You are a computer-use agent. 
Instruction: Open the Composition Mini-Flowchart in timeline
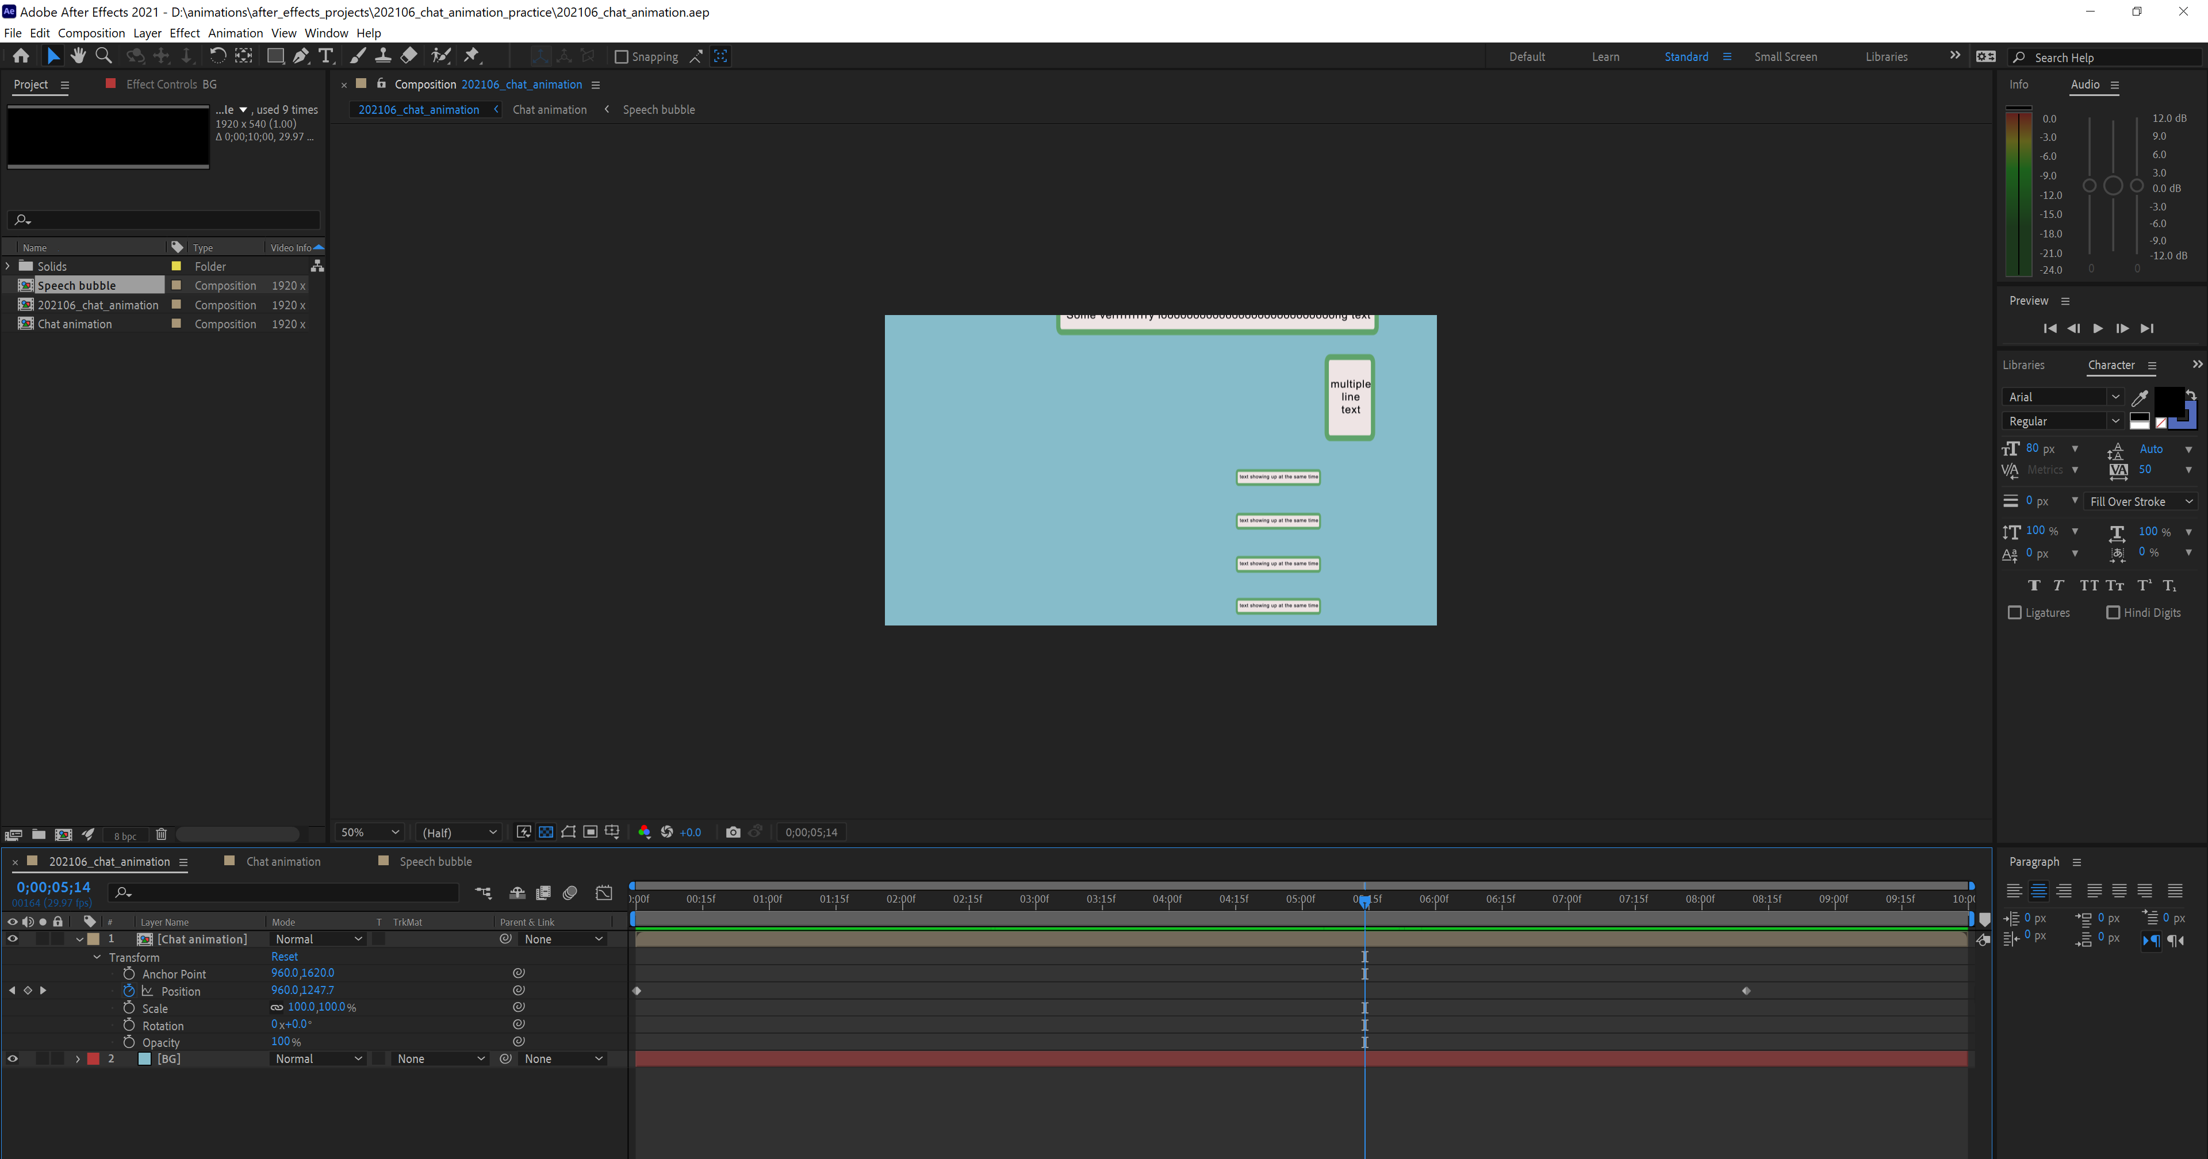pos(484,892)
